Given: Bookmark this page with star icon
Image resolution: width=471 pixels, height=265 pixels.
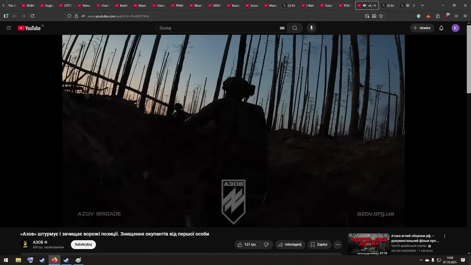Looking at the screenshot, I should click(381, 16).
